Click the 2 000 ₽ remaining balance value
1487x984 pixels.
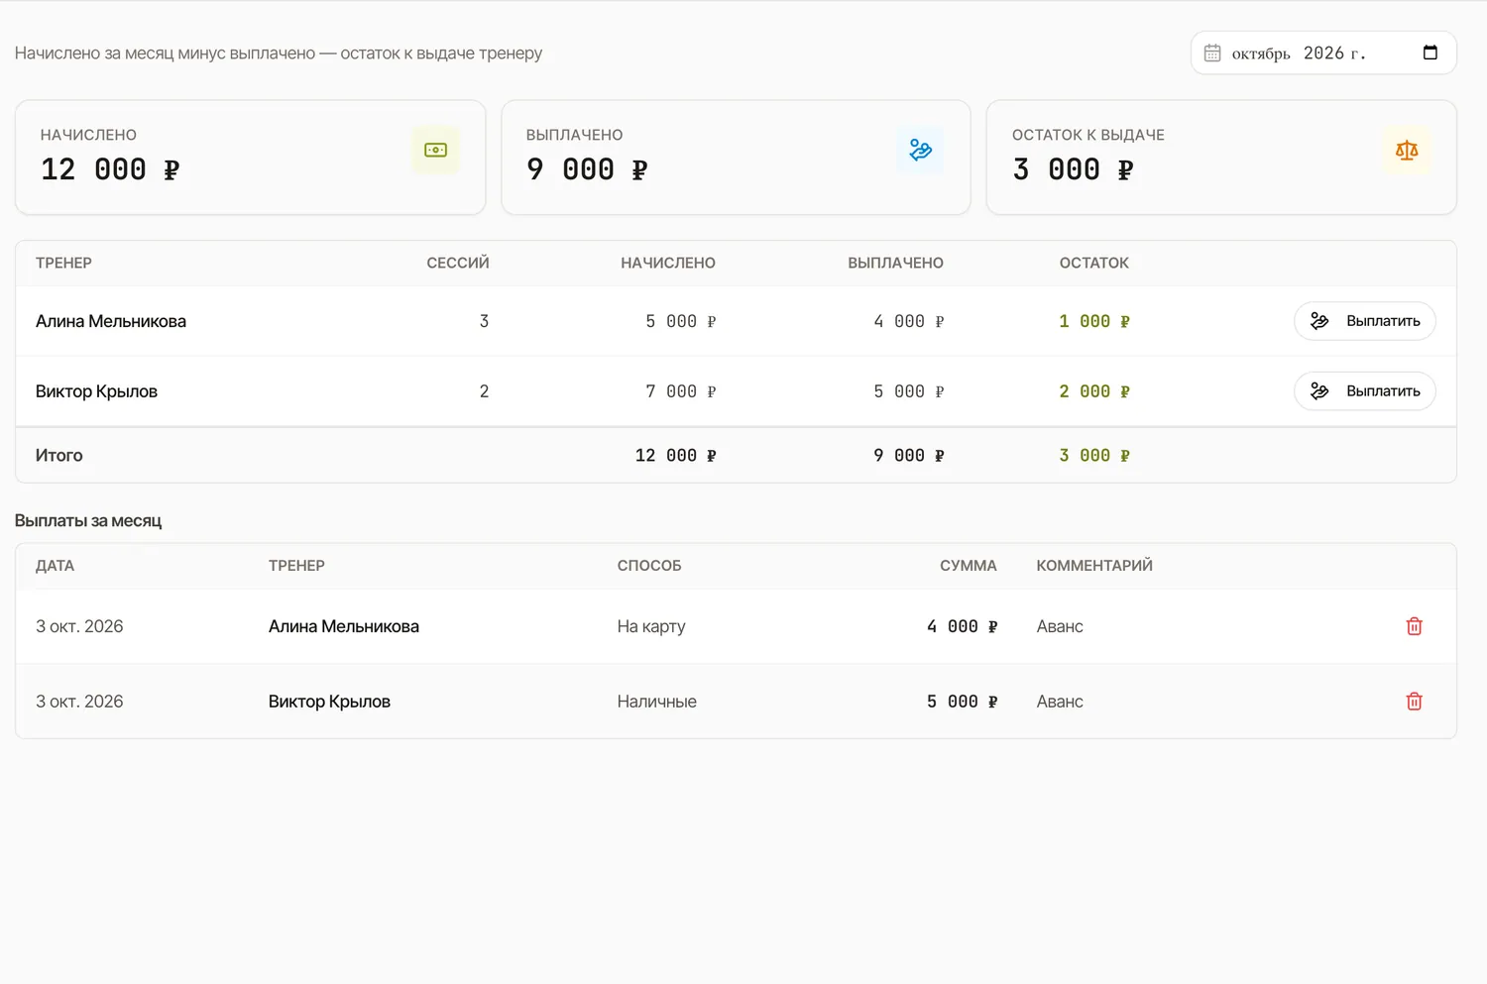point(1094,391)
